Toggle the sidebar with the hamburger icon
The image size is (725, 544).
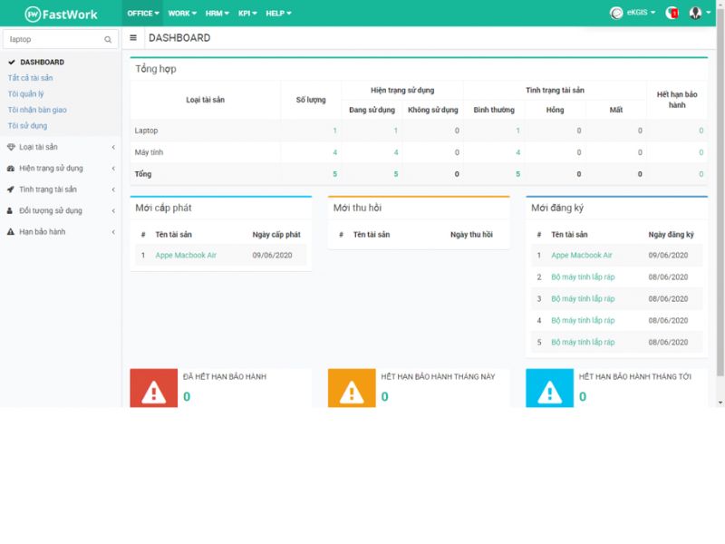click(x=132, y=38)
